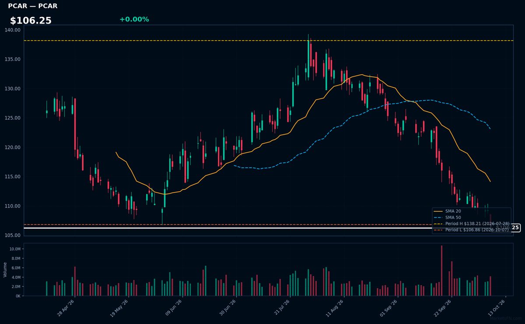Click the tallest red volume bar
The height and width of the screenshot is (324, 525).
pos(441,271)
